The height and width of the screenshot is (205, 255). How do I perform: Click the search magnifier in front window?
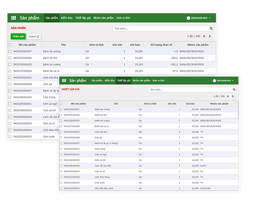click(x=234, y=90)
